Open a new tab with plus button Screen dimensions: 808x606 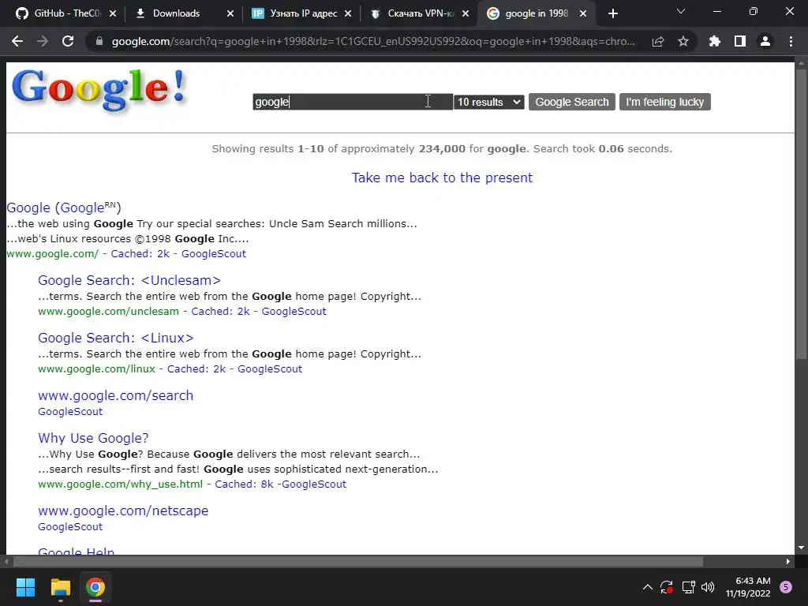click(x=612, y=13)
